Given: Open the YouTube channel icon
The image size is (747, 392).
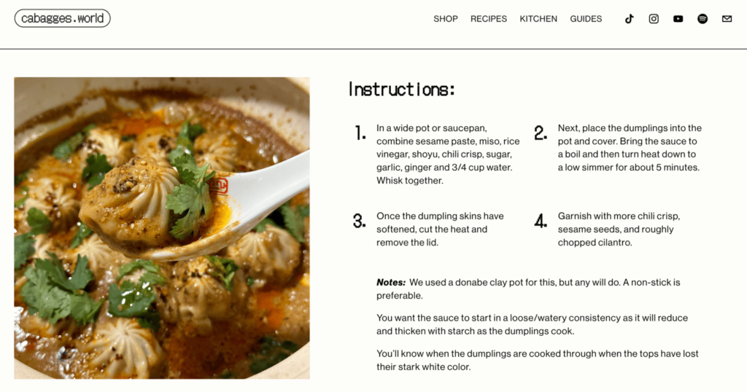Looking at the screenshot, I should pyautogui.click(x=678, y=19).
